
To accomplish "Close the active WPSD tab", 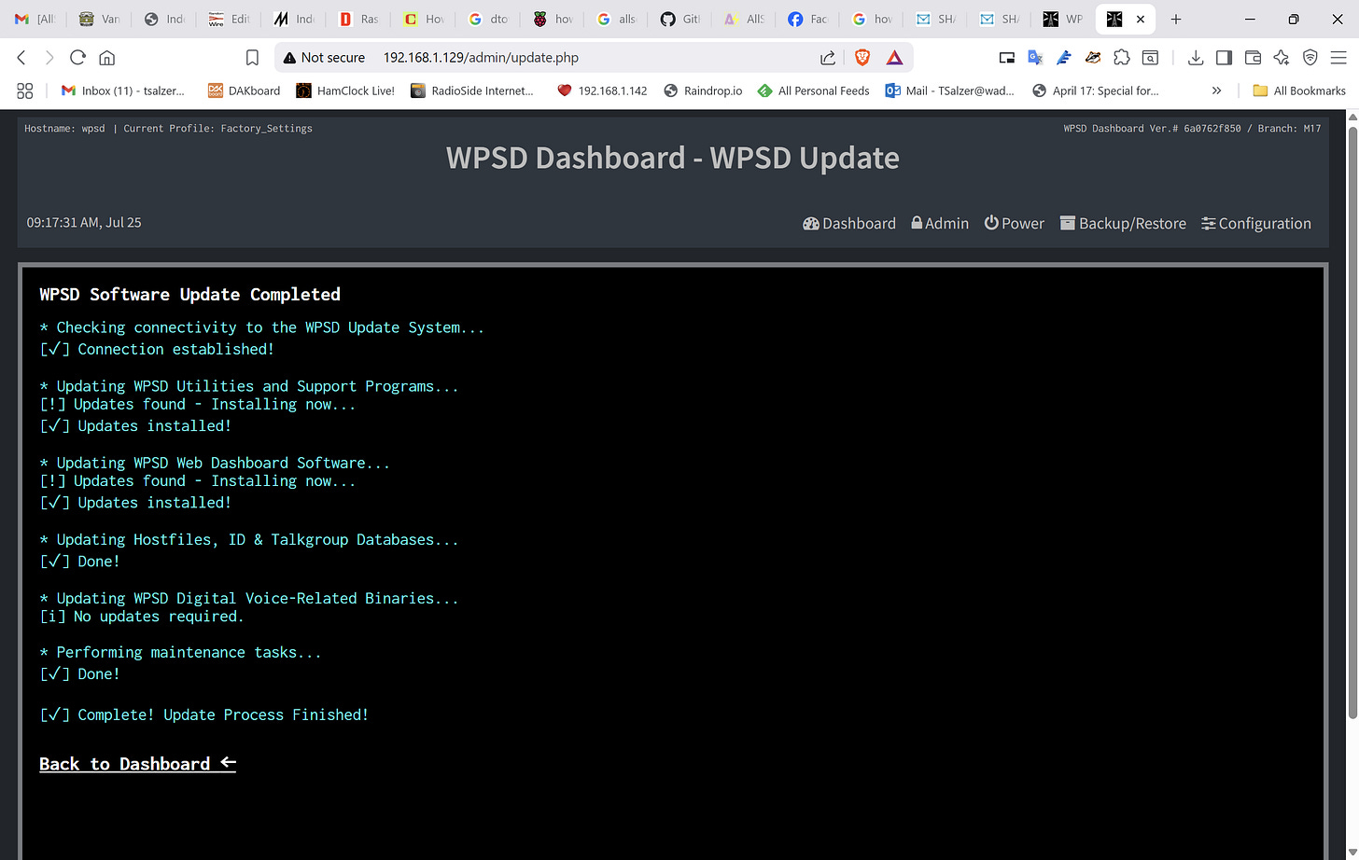I will point(1140,19).
